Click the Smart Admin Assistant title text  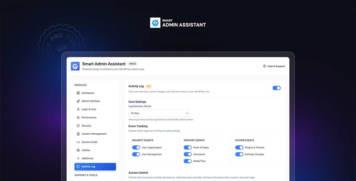click(x=104, y=64)
